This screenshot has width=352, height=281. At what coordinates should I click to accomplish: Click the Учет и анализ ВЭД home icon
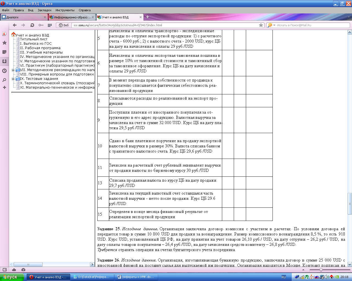click(13, 35)
